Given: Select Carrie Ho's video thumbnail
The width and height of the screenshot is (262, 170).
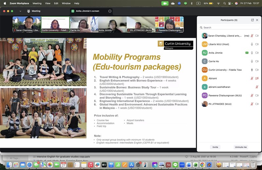Looking at the screenshot, I should [x=84, y=24].
